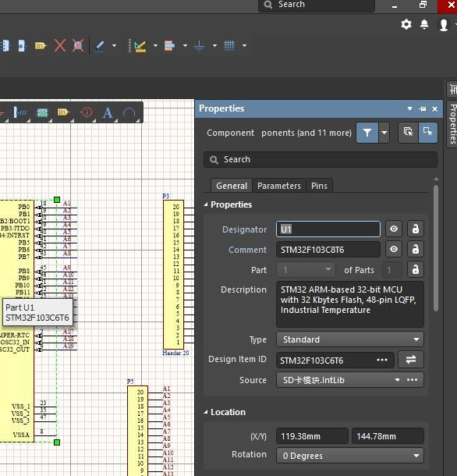457x476 pixels.
Task: Click place component chip icon in active bar
Action: tap(42, 112)
